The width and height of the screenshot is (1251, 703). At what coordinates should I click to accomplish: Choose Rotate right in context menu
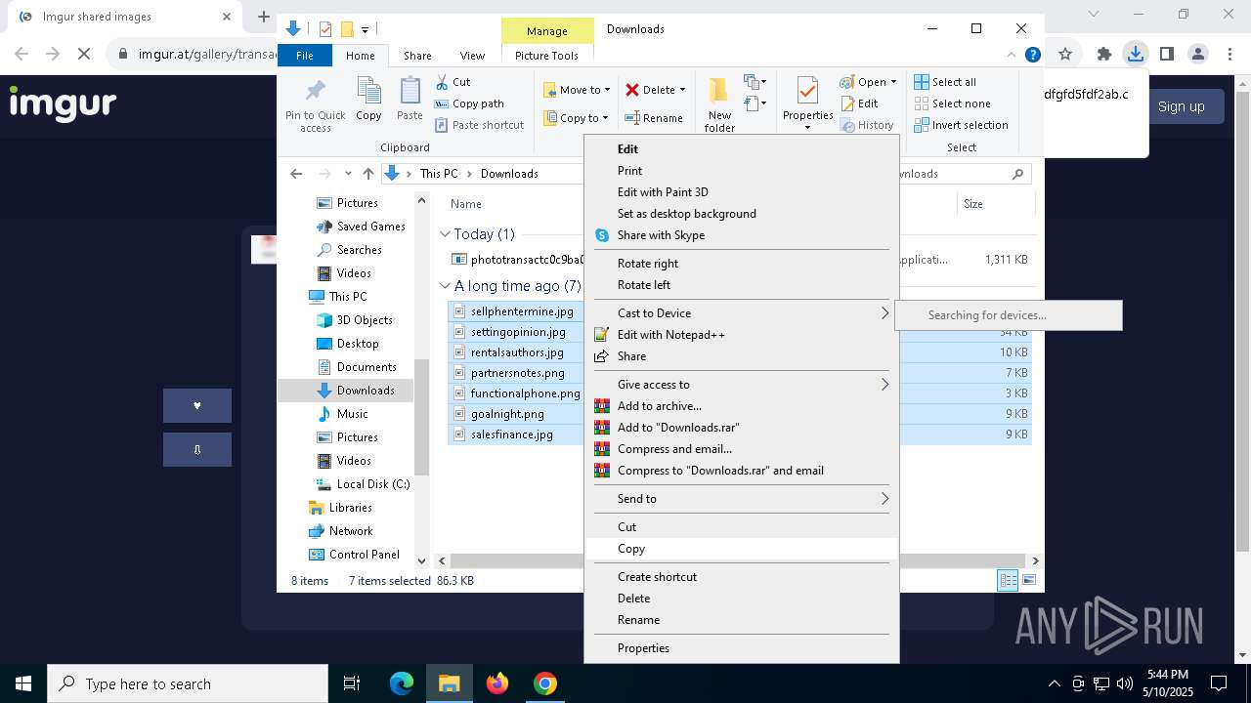pyautogui.click(x=741, y=264)
